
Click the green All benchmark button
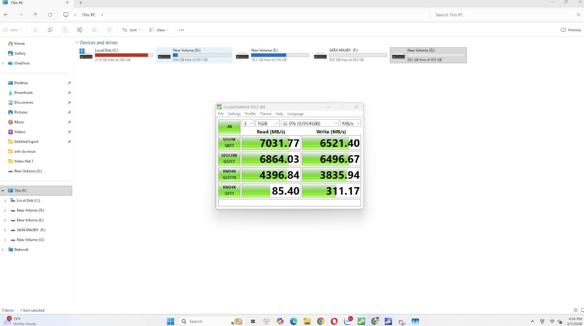pos(229,126)
